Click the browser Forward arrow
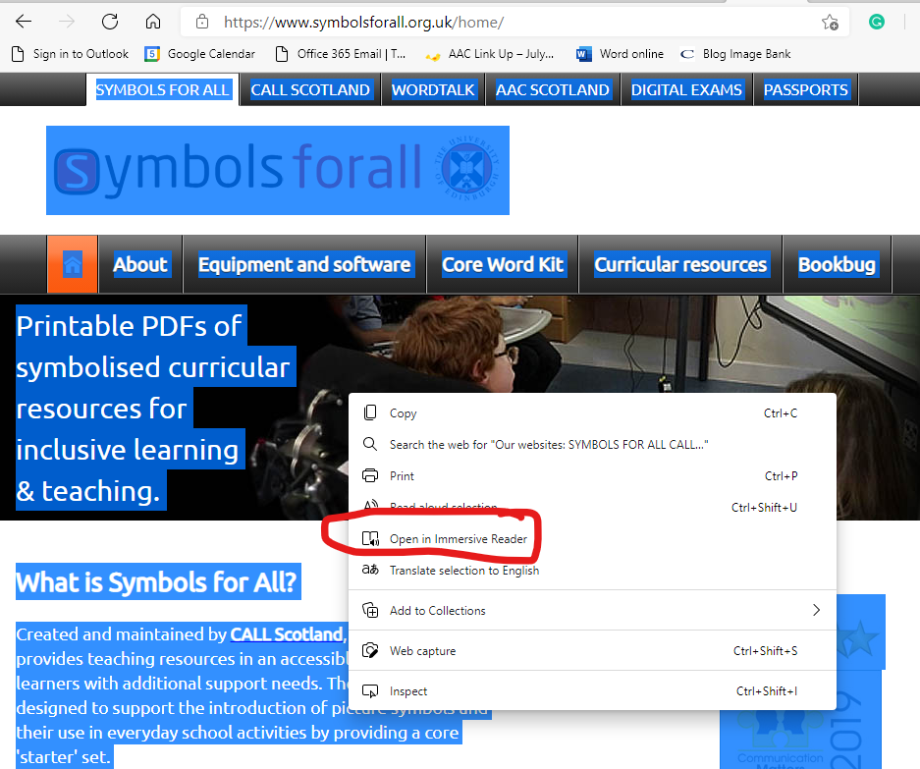 pyautogui.click(x=67, y=23)
